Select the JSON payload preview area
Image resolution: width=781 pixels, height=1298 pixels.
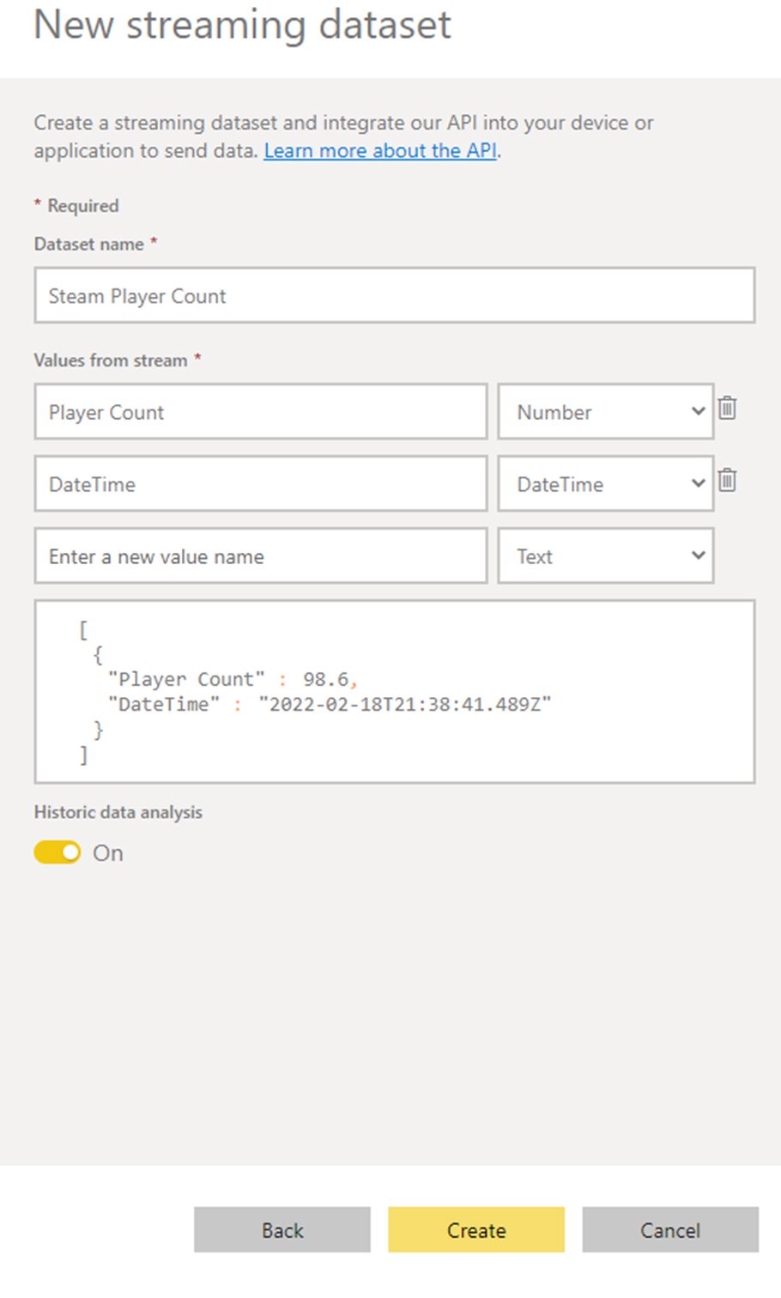click(x=395, y=690)
